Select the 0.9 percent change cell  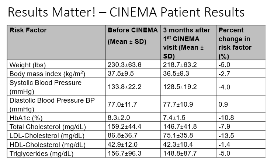click(223, 105)
